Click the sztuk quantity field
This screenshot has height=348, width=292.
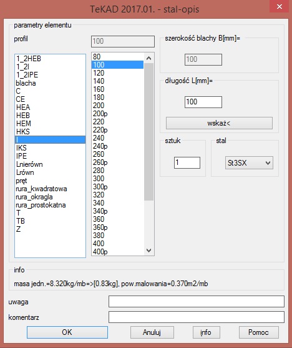pyautogui.click(x=187, y=162)
